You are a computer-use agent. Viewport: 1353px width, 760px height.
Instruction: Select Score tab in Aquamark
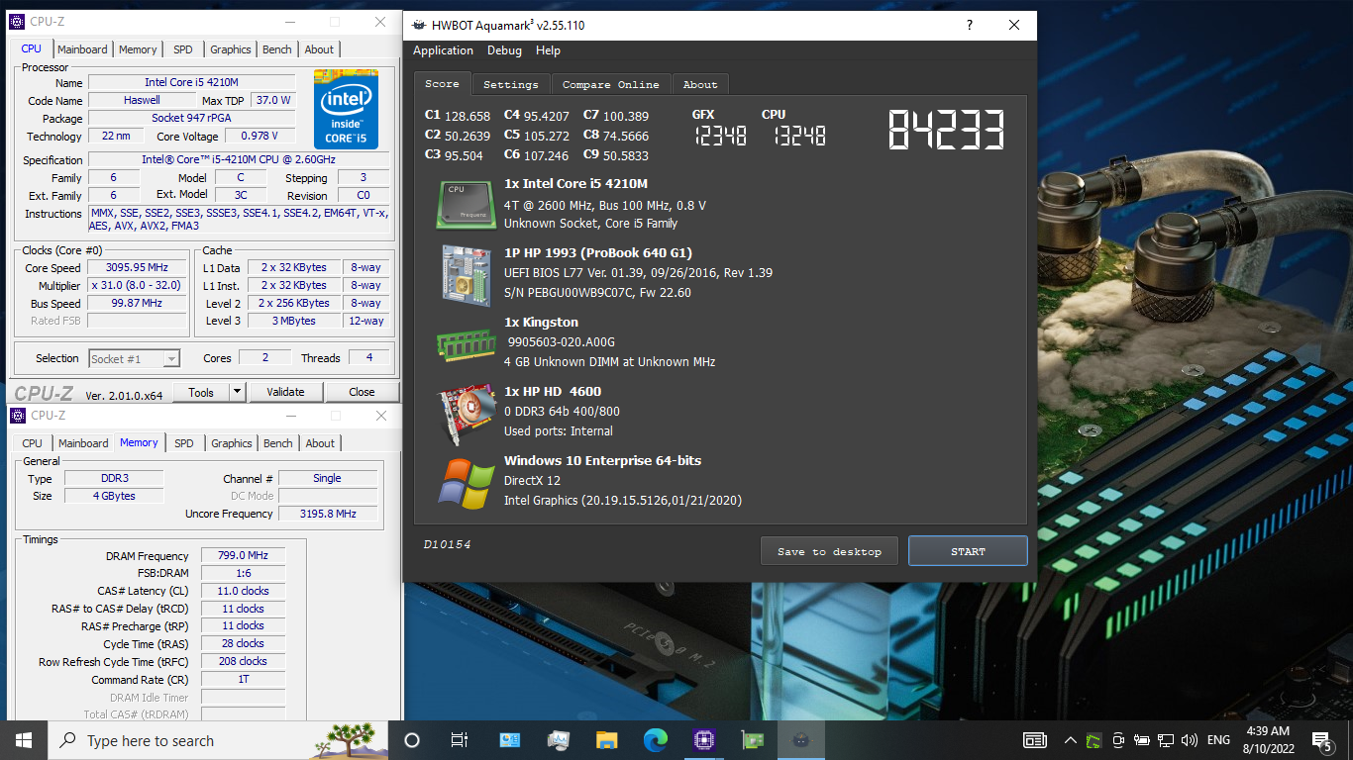[x=442, y=83]
